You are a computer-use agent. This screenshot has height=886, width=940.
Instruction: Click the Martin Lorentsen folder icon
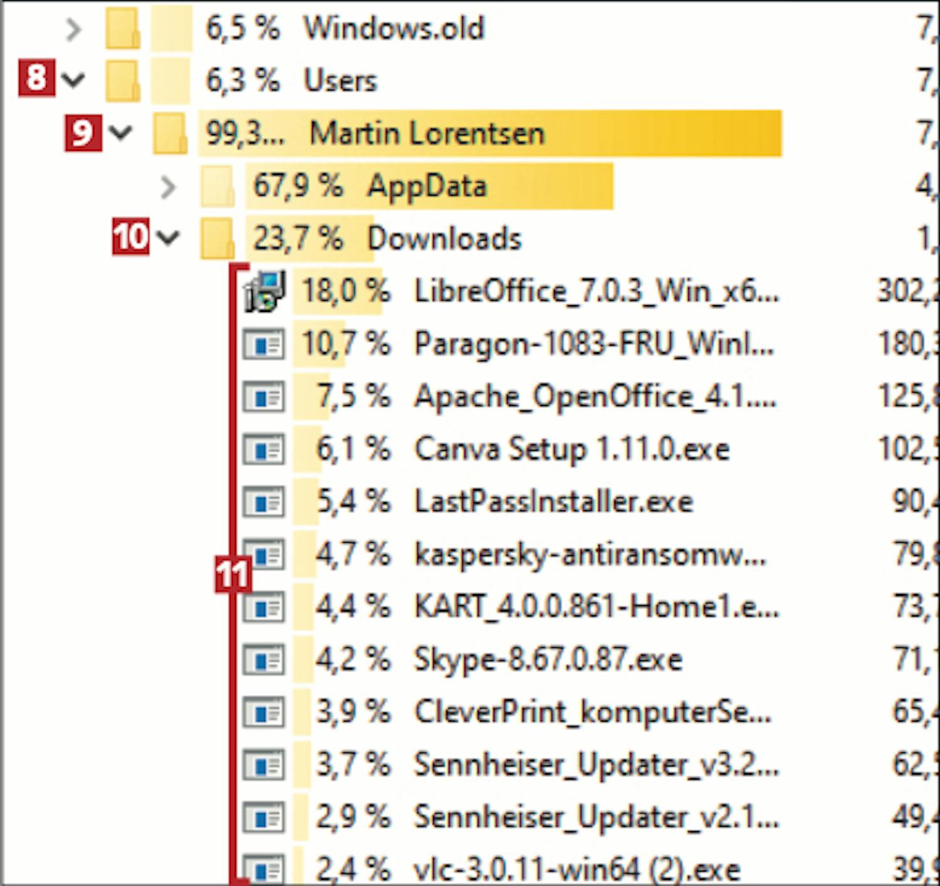coord(170,133)
